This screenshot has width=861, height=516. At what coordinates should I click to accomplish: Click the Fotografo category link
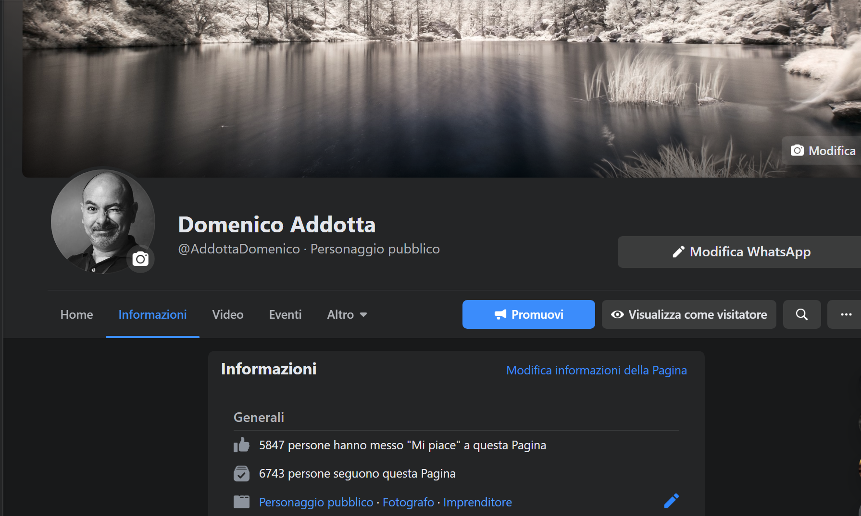408,502
